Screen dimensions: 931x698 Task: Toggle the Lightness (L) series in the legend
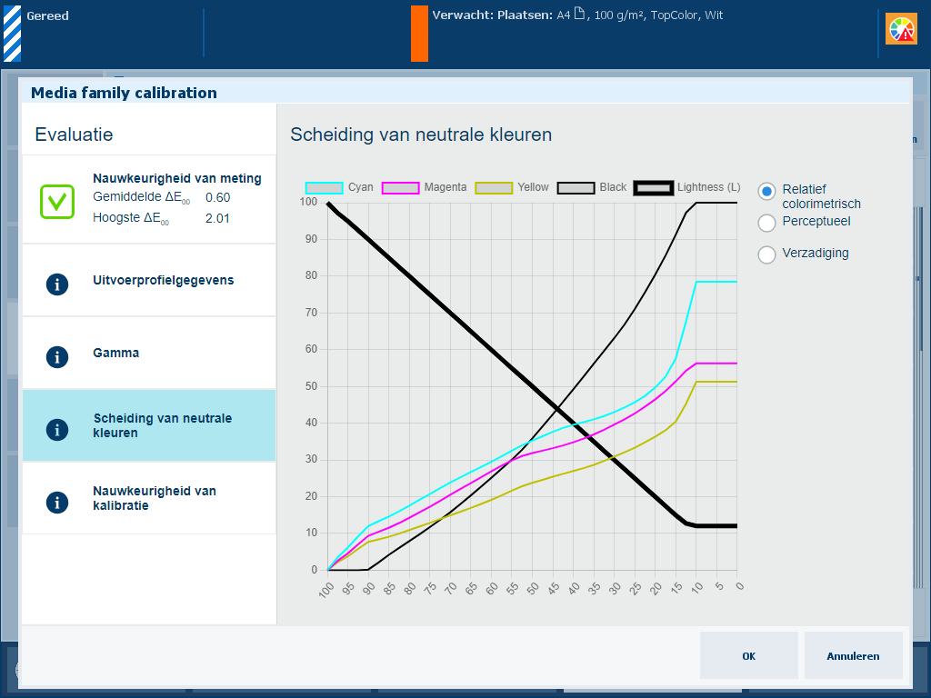pos(687,187)
